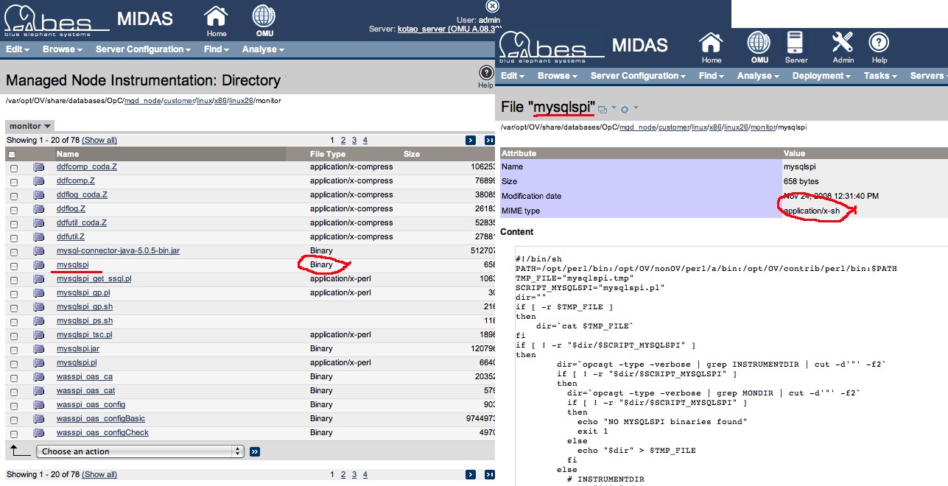
Task: Click OMU globe icon in right window
Action: click(759, 48)
